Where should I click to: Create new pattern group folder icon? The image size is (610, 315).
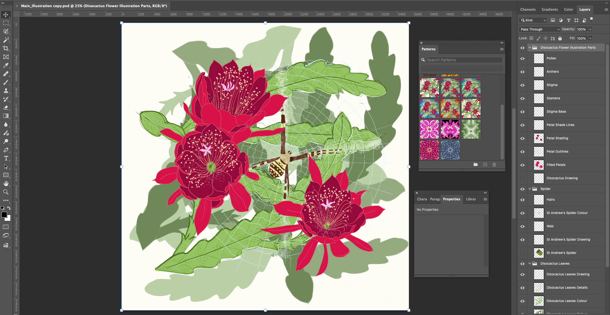pos(475,165)
